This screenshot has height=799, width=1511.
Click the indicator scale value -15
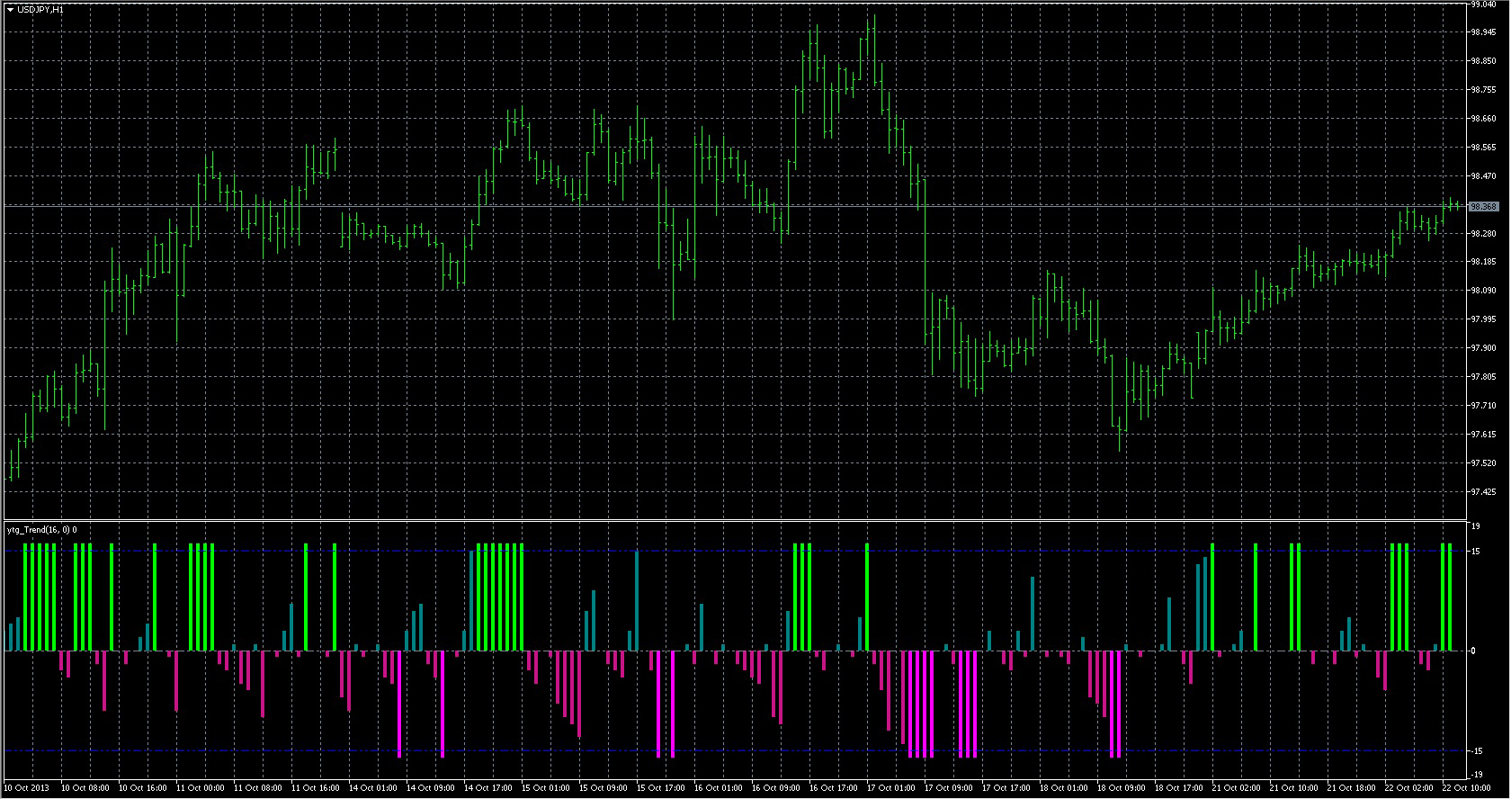tap(1477, 751)
